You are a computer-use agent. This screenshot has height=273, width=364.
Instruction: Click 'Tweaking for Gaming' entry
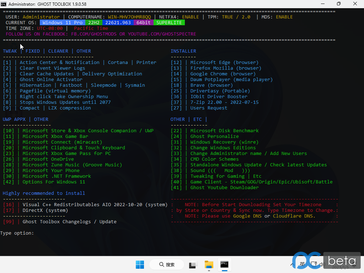pos(217,176)
